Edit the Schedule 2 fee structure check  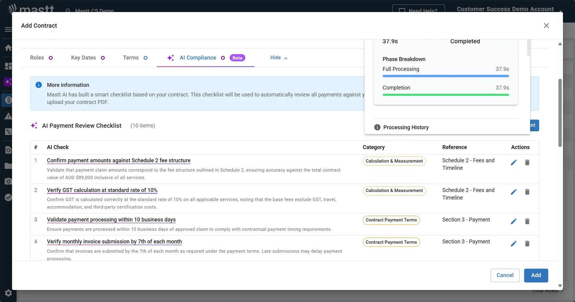514,162
